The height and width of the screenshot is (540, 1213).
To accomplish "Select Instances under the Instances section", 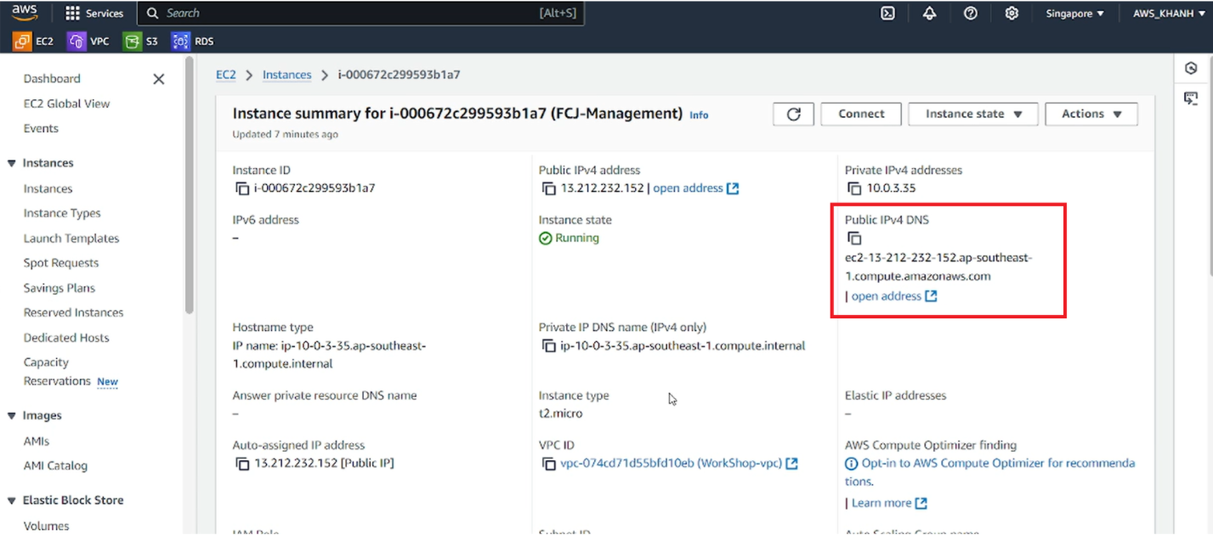I will coord(48,188).
